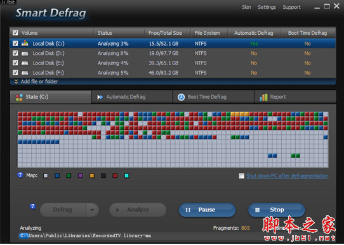344x245 pixels.
Task: Switch to the Automatic Defrag tab
Action: tap(132, 97)
